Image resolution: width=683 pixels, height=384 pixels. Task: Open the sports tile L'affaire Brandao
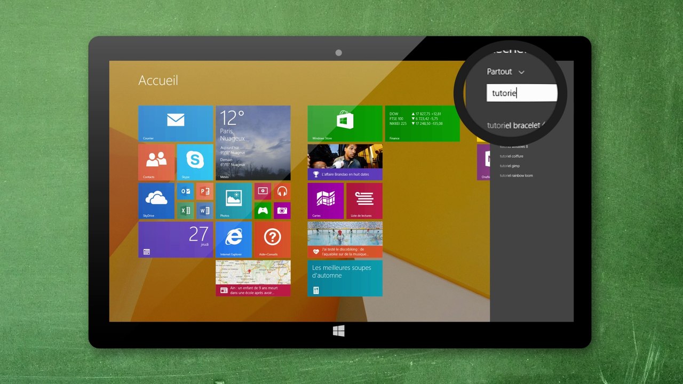345,162
